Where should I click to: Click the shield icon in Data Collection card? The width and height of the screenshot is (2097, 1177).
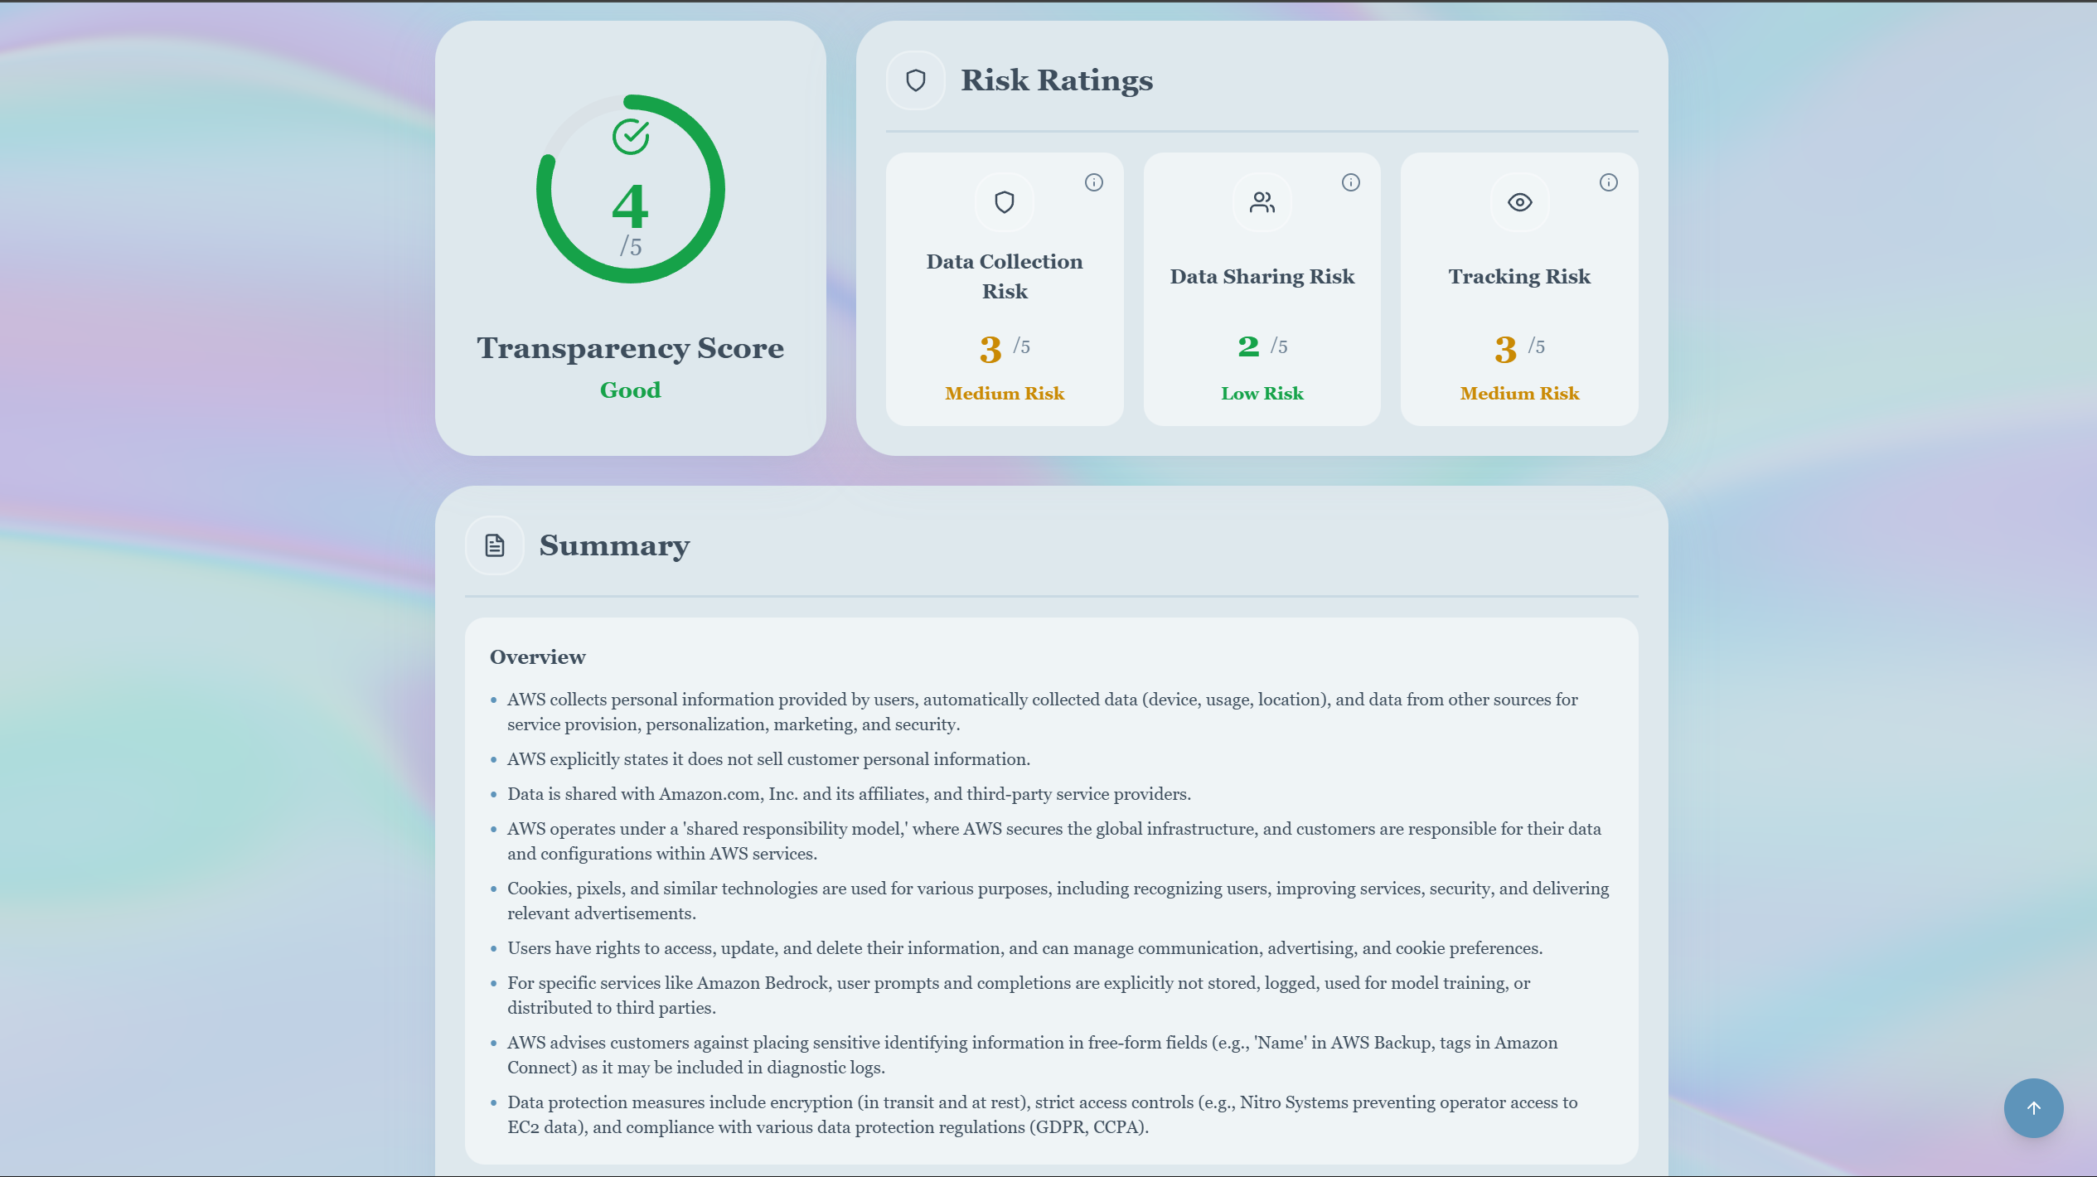tap(1004, 202)
